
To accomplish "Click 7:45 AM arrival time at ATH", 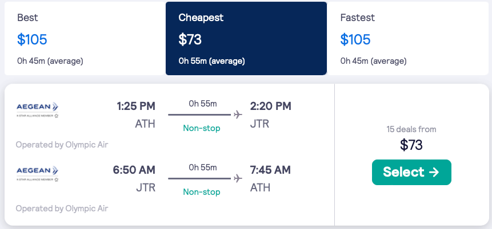I will coord(271,170).
